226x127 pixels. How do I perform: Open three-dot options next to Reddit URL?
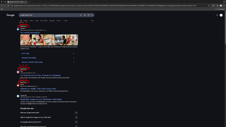click(38, 86)
